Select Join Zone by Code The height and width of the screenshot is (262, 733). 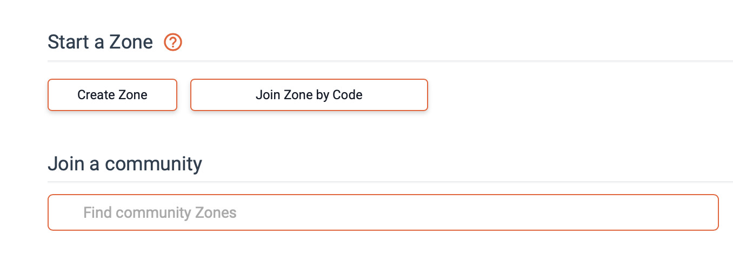[x=309, y=95]
